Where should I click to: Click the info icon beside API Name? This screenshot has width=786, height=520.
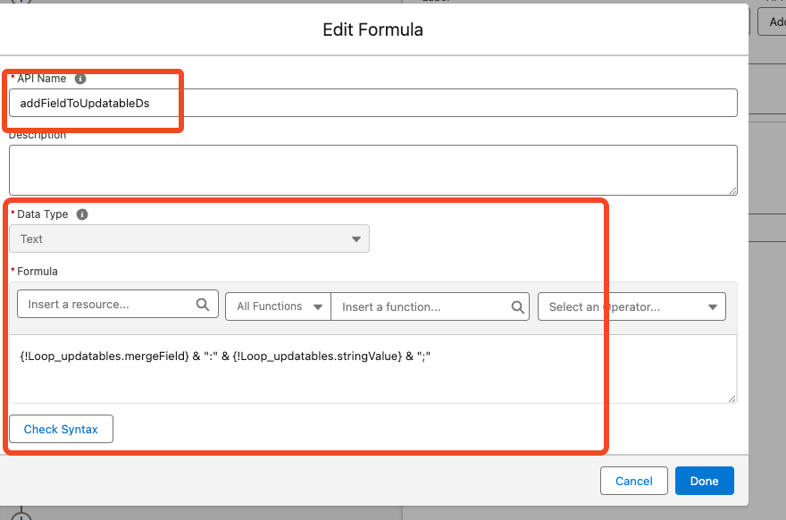point(80,79)
